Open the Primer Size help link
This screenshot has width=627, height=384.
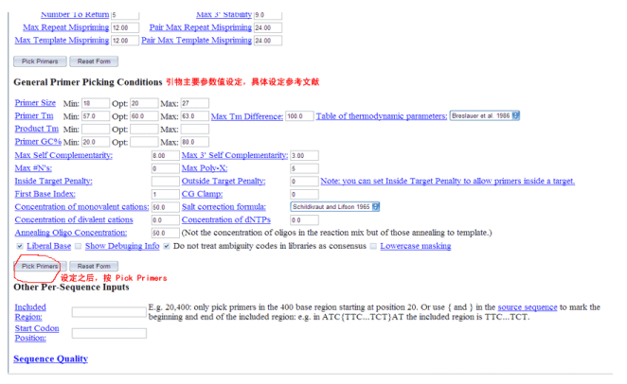35,102
